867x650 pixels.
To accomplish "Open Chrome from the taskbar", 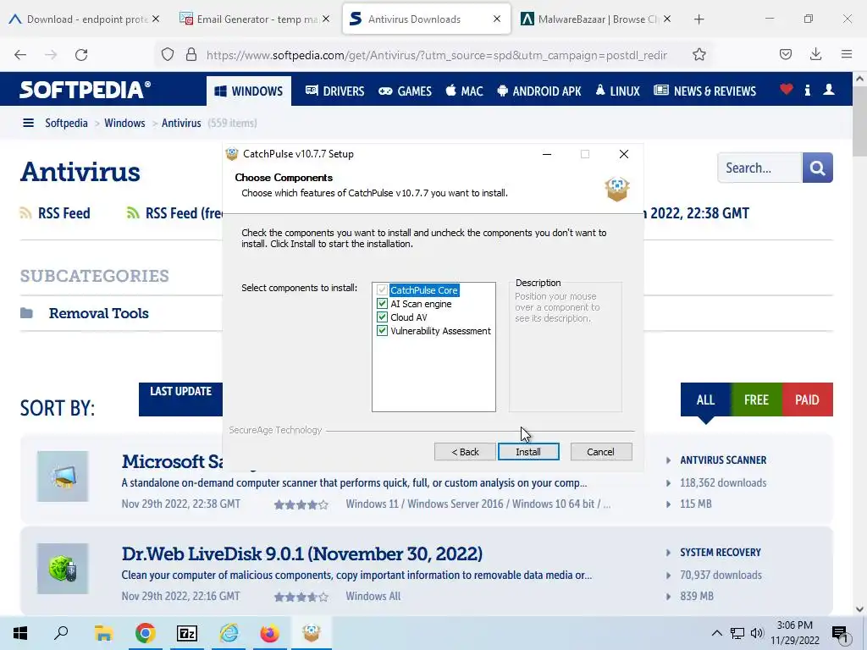I will tap(145, 633).
